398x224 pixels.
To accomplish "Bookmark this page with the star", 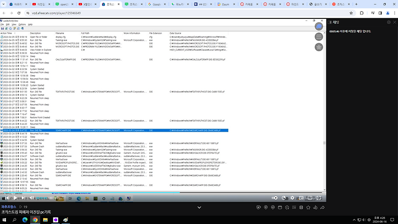I will 351,13.
